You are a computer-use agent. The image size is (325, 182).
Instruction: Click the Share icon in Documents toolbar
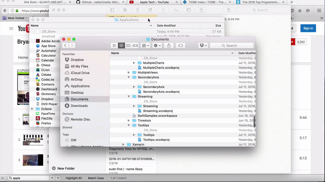(169, 45)
